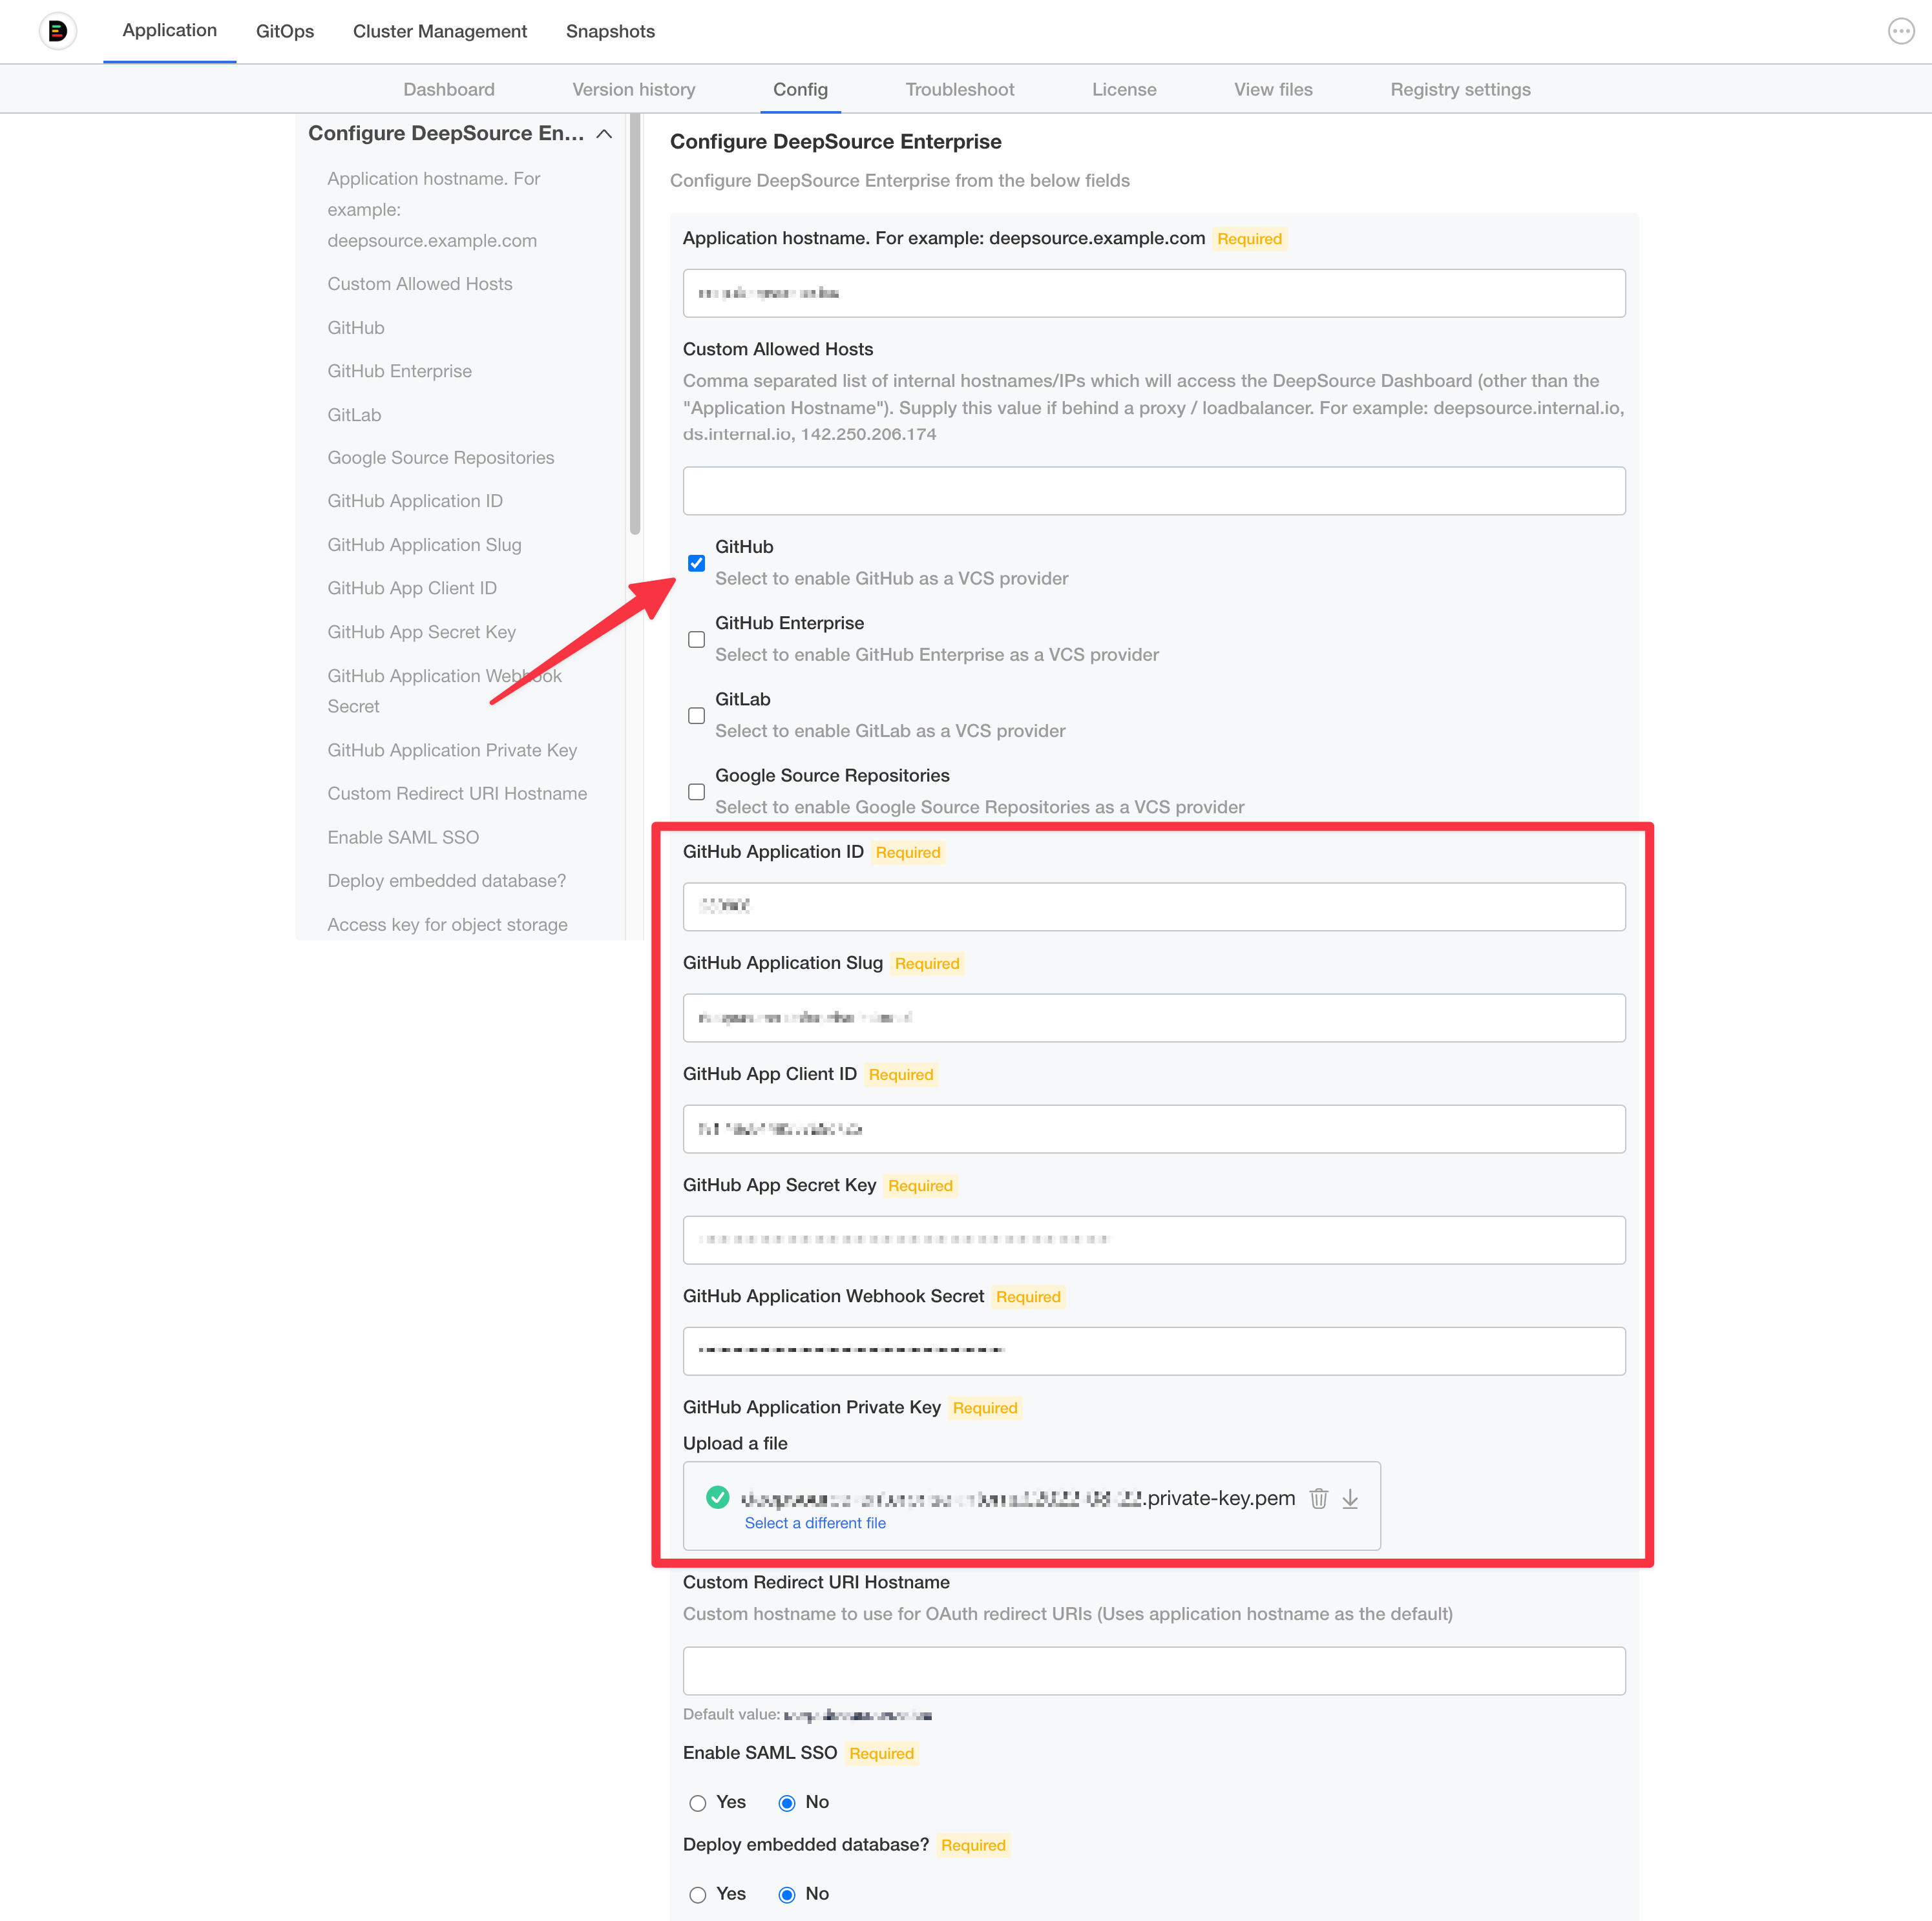This screenshot has height=1921, width=1932.
Task: Uncheck the GitHub VCS provider checkbox
Action: coord(697,564)
